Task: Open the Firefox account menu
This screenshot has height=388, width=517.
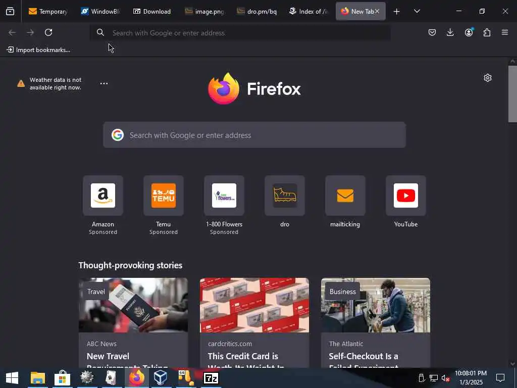Action: (469, 32)
